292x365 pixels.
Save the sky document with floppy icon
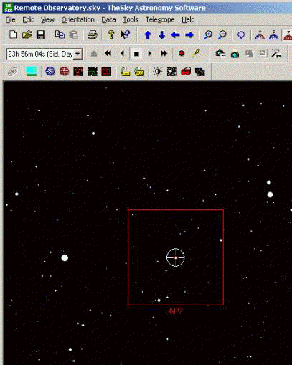(41, 35)
